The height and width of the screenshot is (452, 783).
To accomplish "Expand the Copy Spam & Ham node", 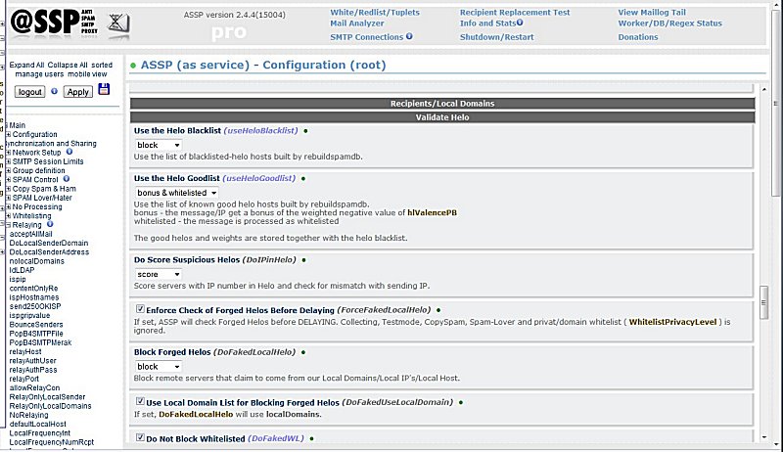I will click(x=9, y=189).
